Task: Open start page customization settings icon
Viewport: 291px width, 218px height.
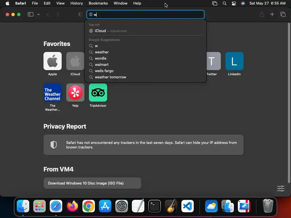Action: click(280, 188)
